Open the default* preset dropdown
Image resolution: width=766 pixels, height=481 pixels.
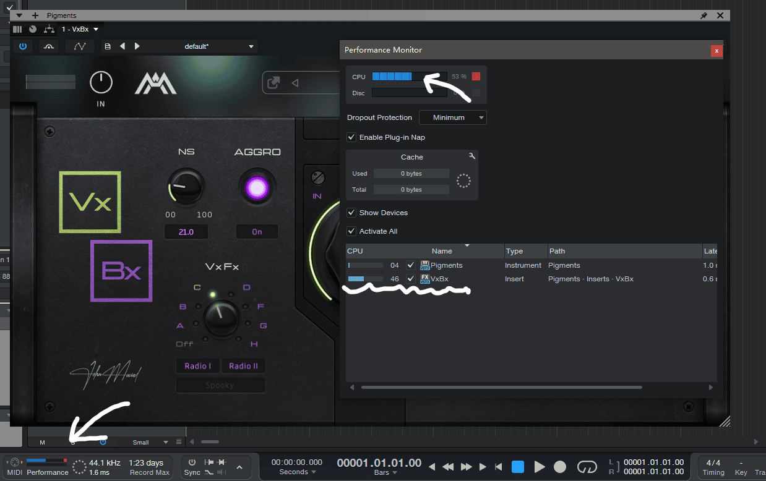[x=251, y=46]
